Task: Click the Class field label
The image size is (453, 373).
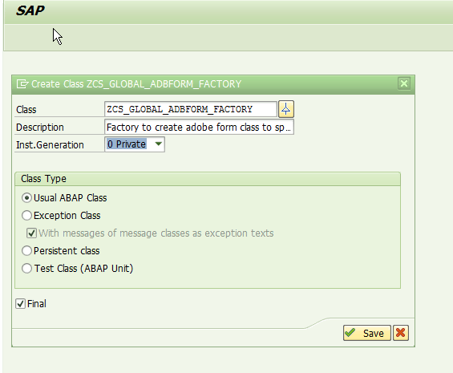Action: click(26, 110)
